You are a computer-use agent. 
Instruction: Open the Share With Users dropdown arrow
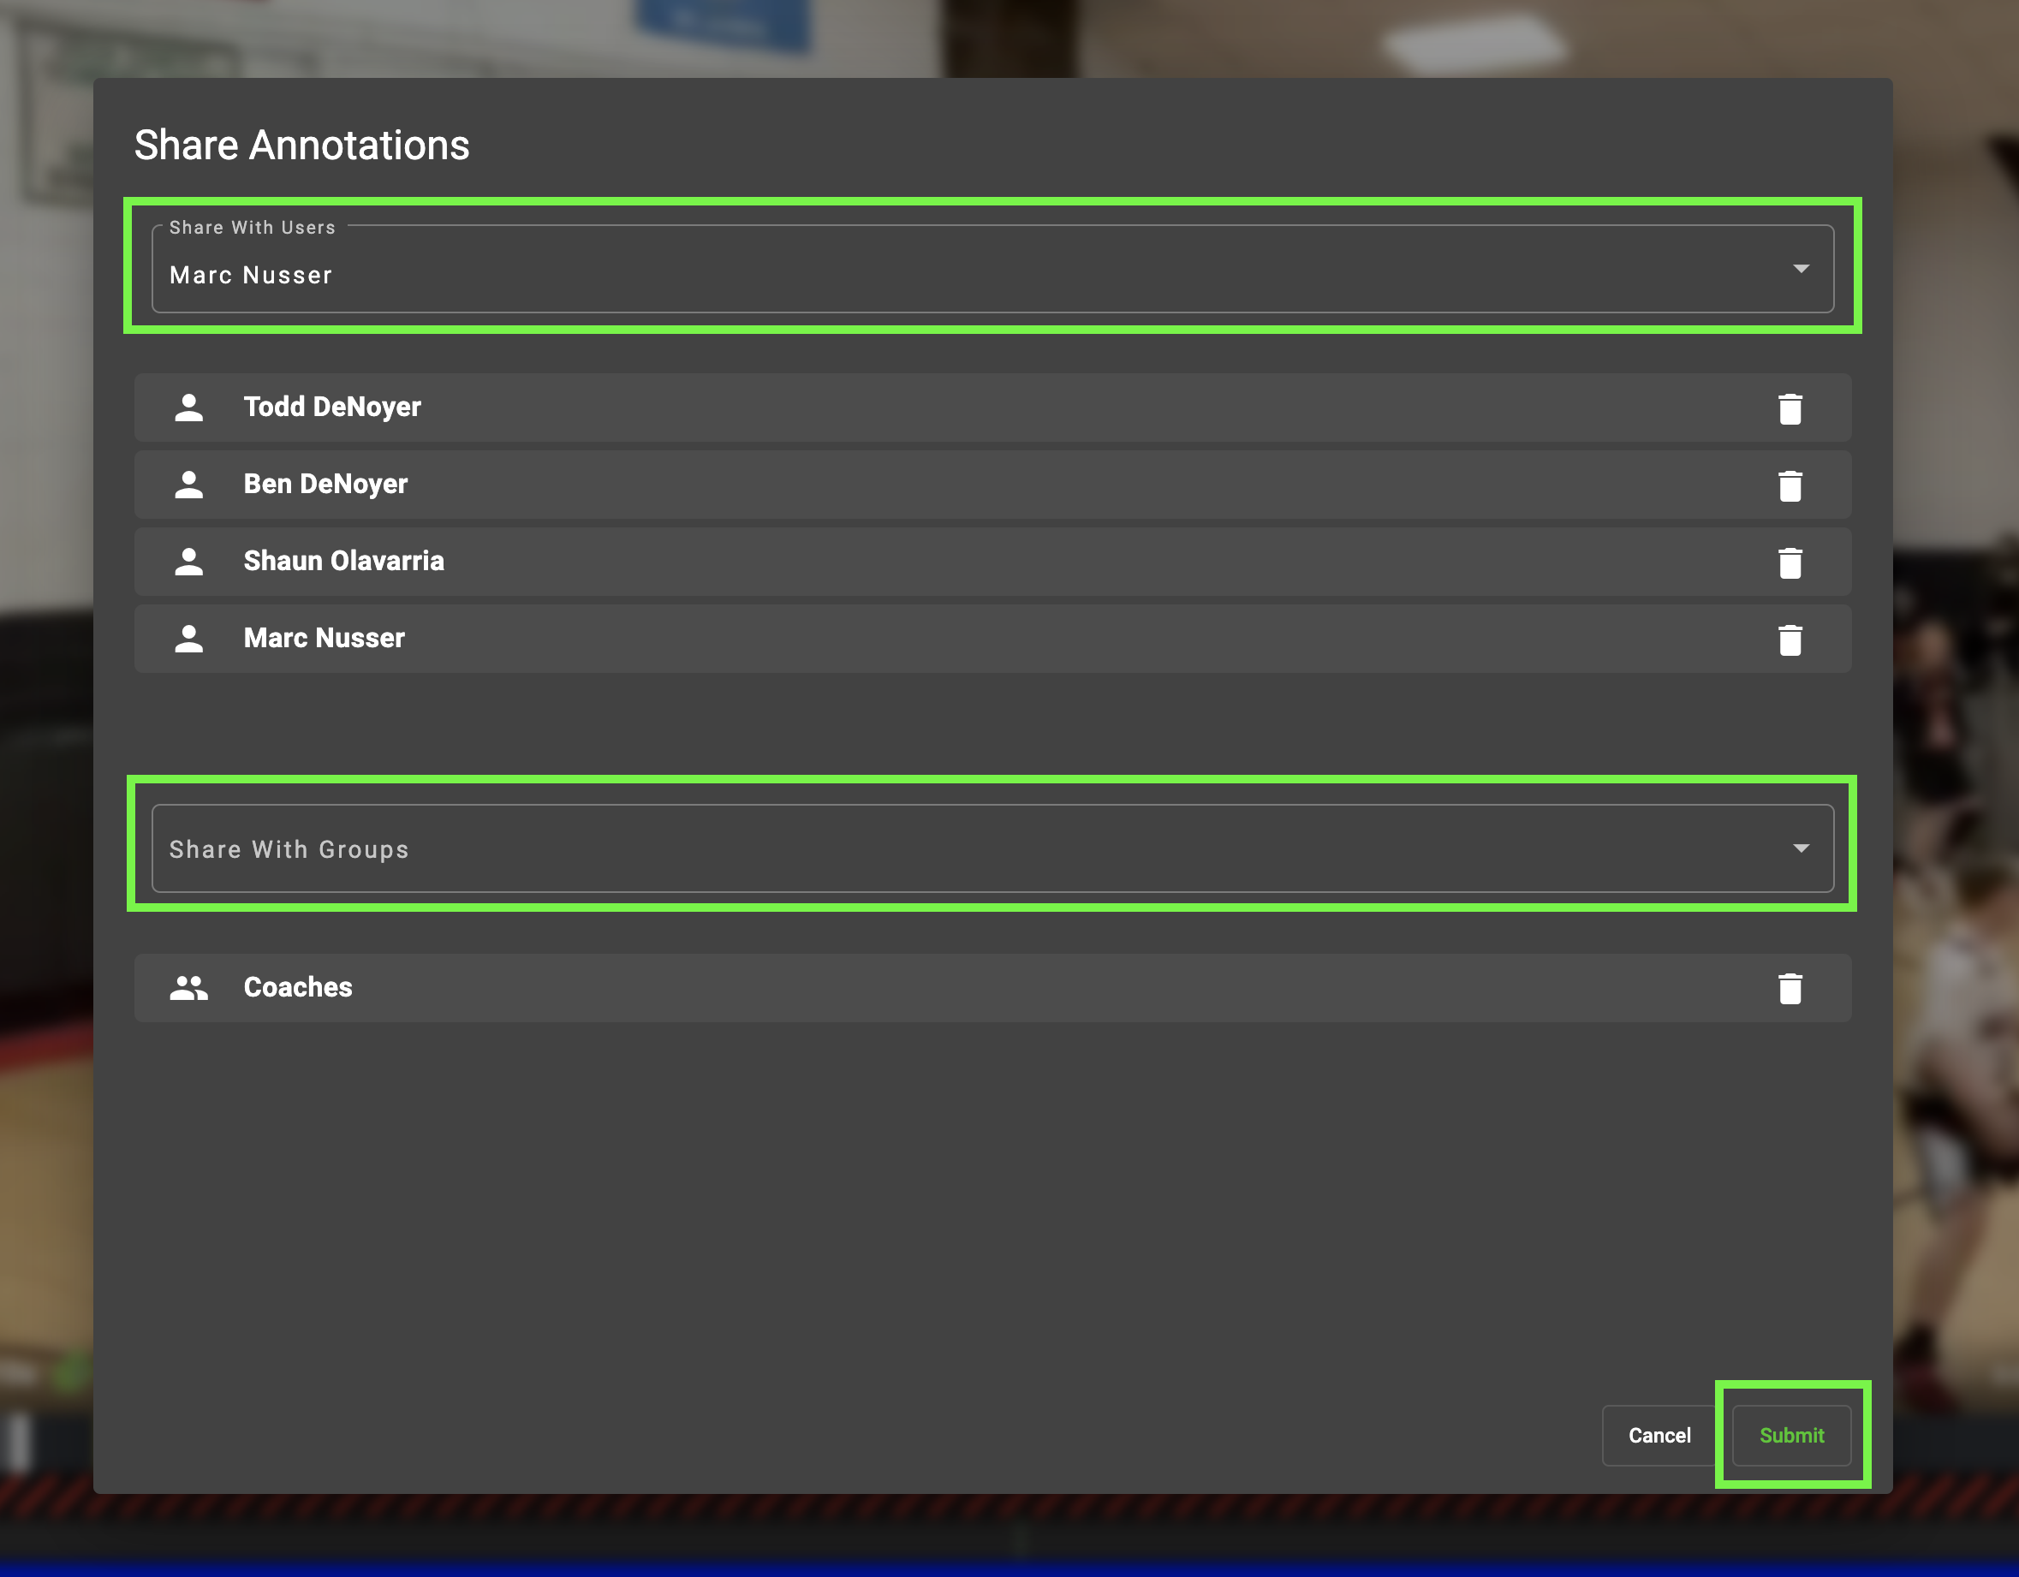(x=1800, y=269)
